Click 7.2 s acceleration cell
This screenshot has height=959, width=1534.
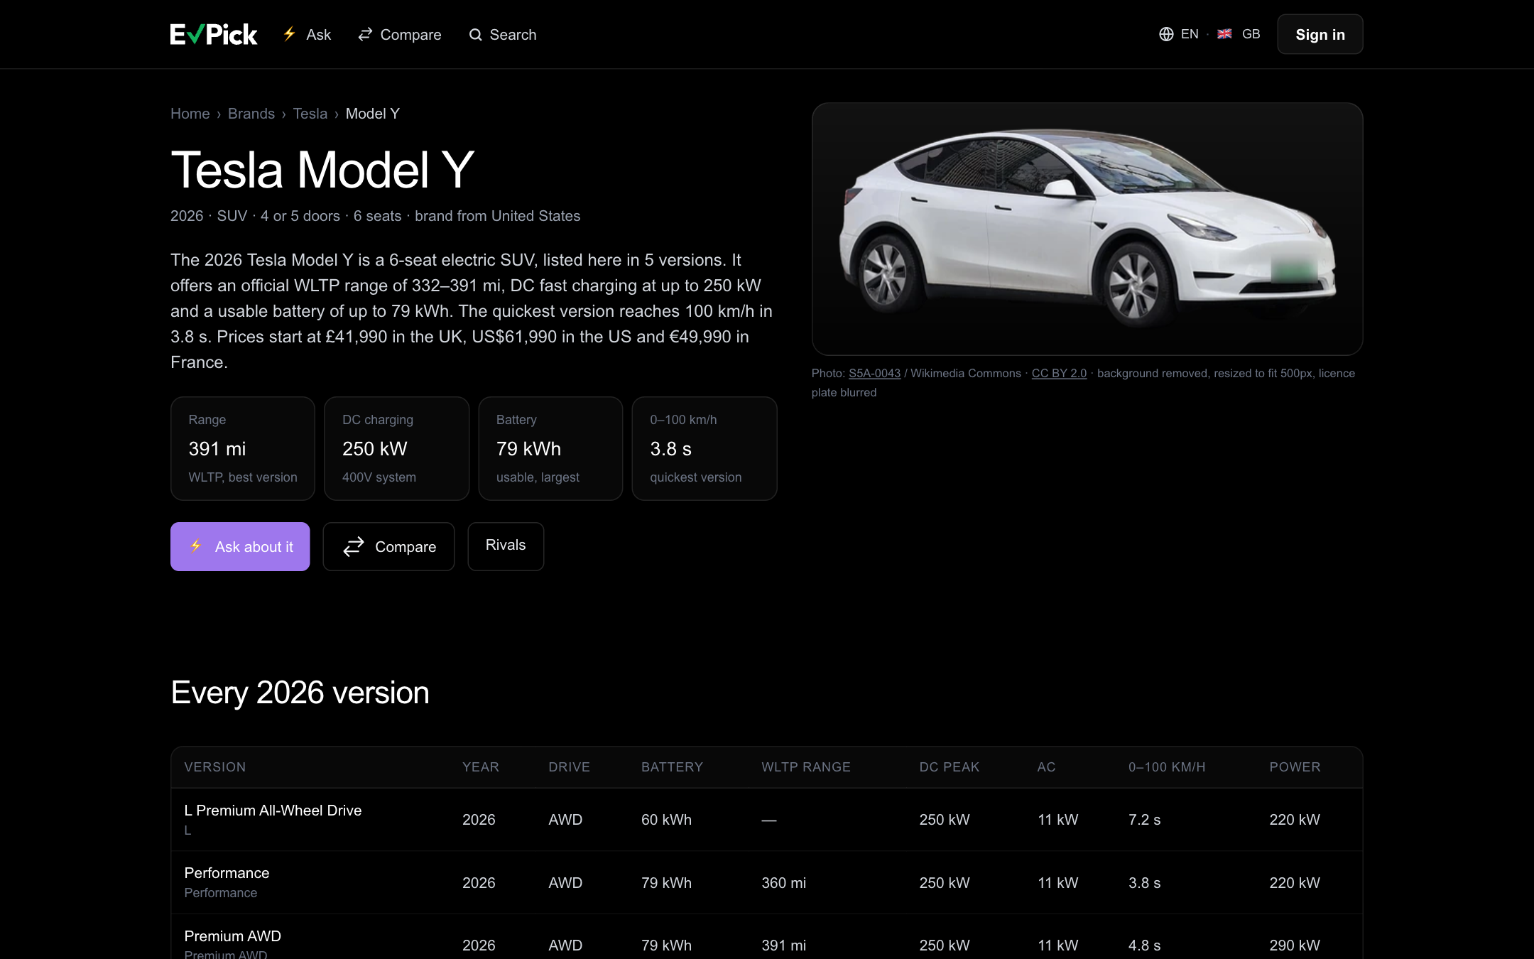[x=1144, y=820]
